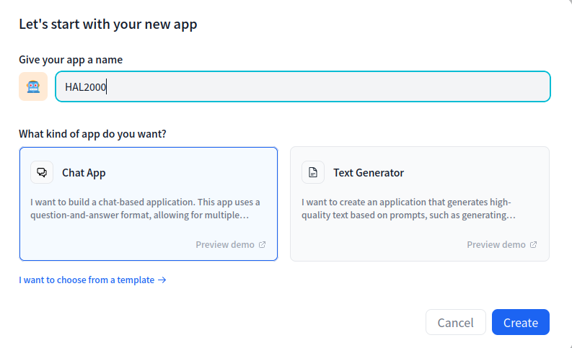
Task: Cancel the new app dialog
Action: point(456,322)
